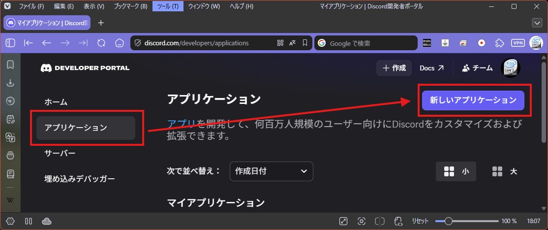Generate QR code for the page

(280, 43)
